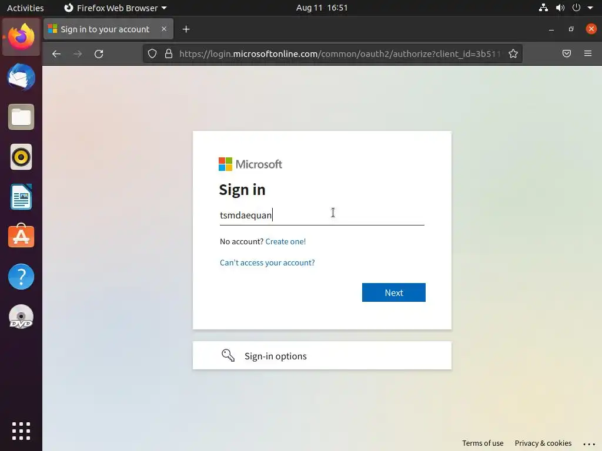Image resolution: width=602 pixels, height=451 pixels.
Task: Click the volume speaker icon
Action: 560,8
